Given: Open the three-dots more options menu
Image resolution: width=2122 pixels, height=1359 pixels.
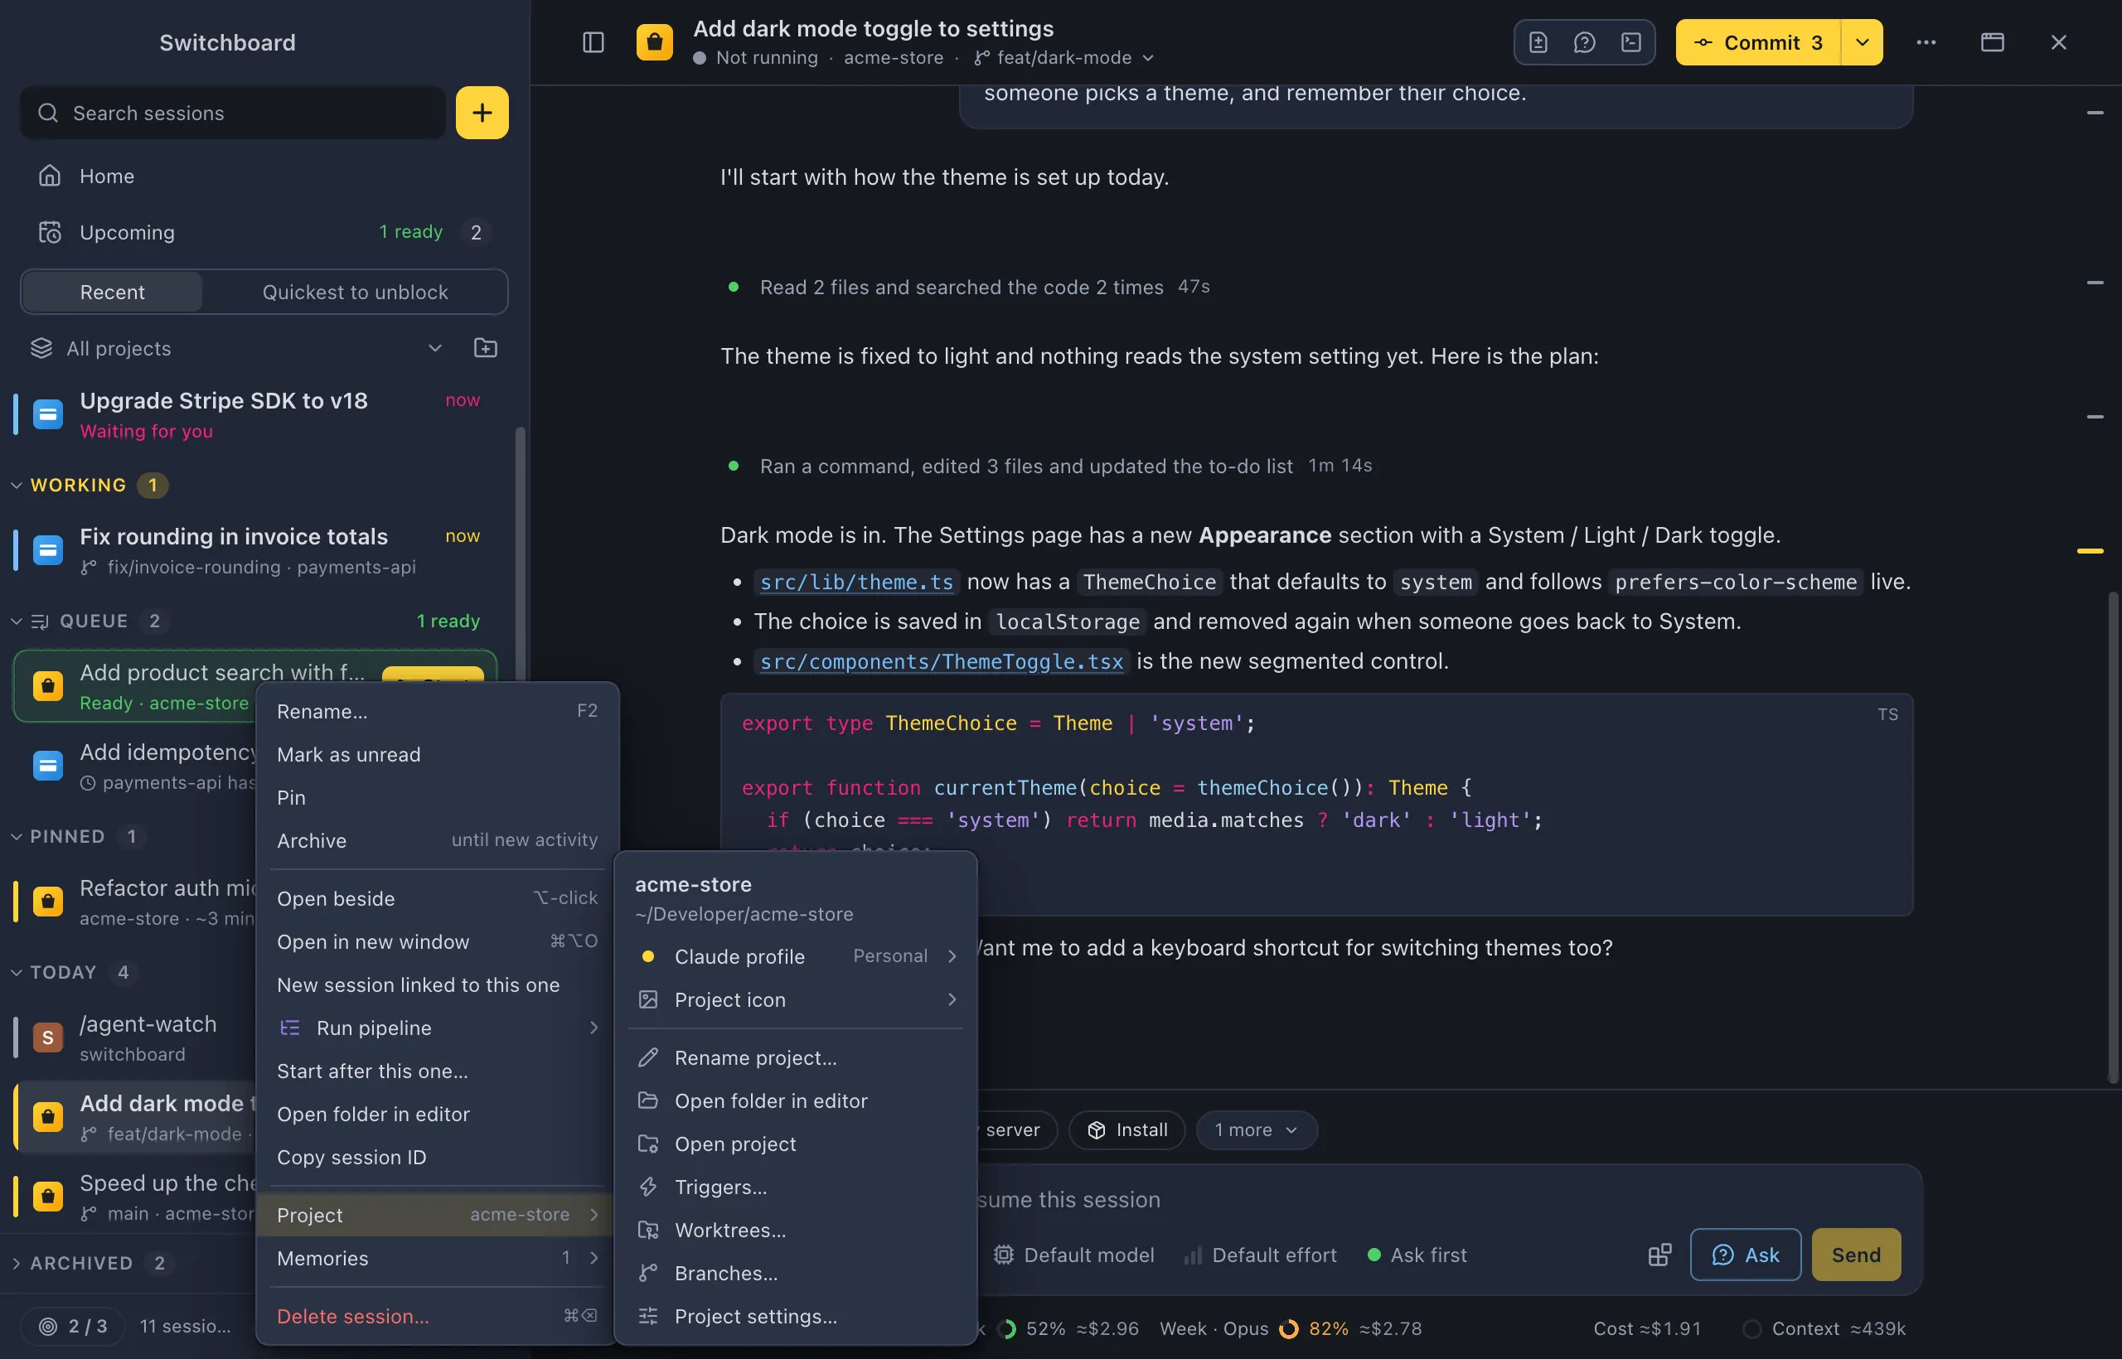Looking at the screenshot, I should click(1926, 42).
